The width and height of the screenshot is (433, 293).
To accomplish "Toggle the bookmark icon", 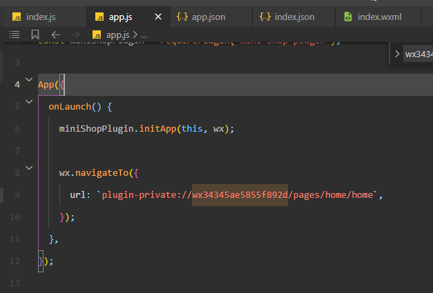I will (x=35, y=34).
